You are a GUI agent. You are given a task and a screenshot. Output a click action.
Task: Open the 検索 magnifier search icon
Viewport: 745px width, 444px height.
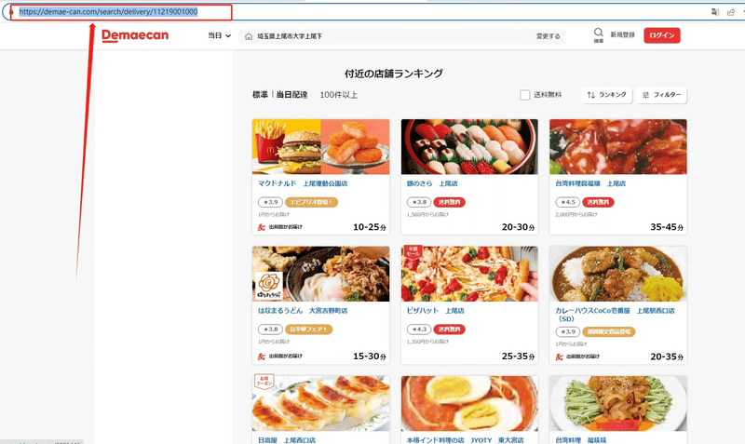pos(599,35)
